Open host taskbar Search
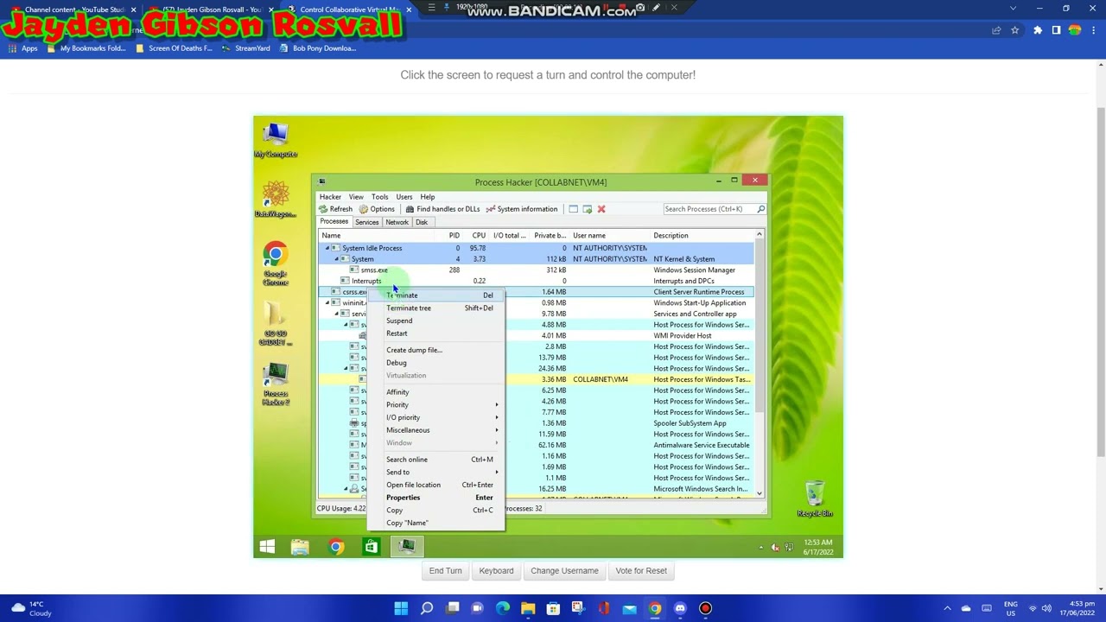Viewport: 1106px width, 622px height. (x=427, y=608)
